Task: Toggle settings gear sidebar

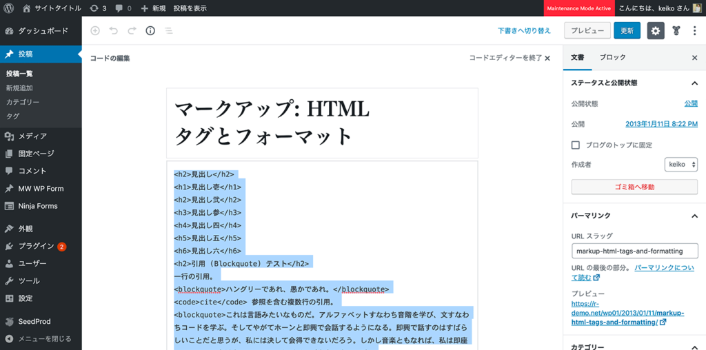Action: point(656,30)
